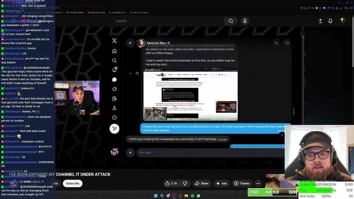Go back from Melonie Mac conversation

130,43
